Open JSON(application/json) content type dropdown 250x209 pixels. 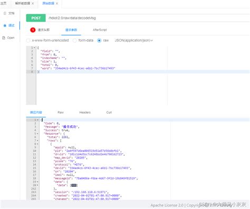click(133, 41)
